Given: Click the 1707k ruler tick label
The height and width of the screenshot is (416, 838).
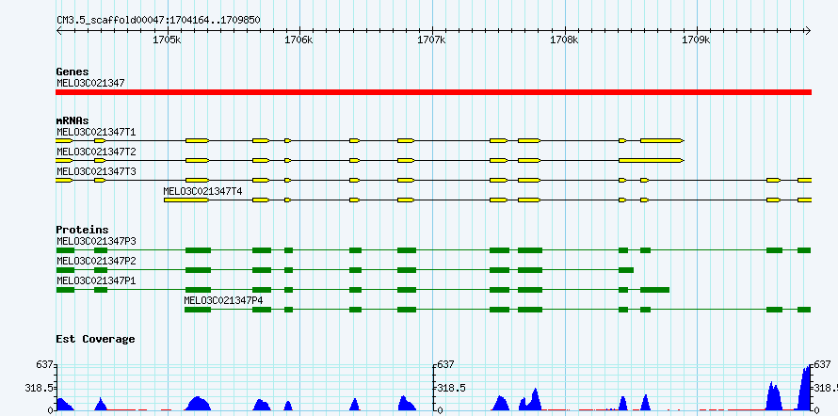Looking at the screenshot, I should click(432, 40).
